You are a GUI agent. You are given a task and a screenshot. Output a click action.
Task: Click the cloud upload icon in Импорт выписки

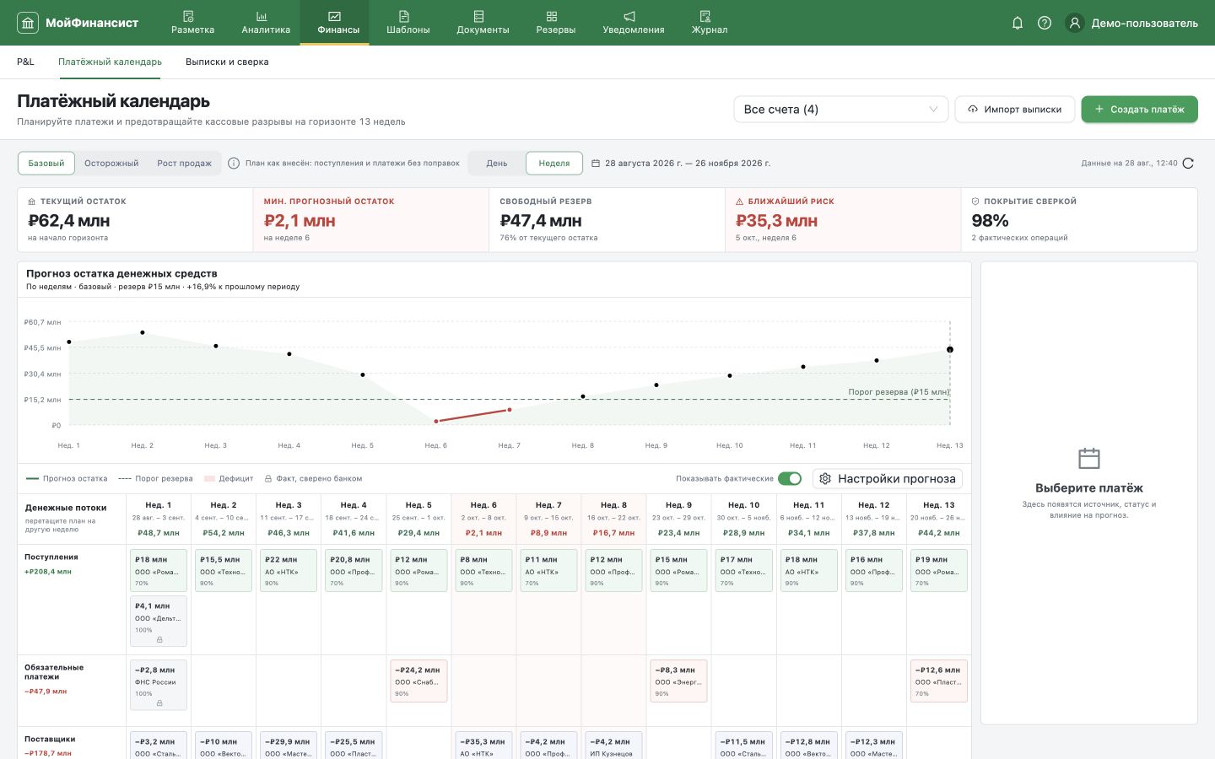click(973, 110)
